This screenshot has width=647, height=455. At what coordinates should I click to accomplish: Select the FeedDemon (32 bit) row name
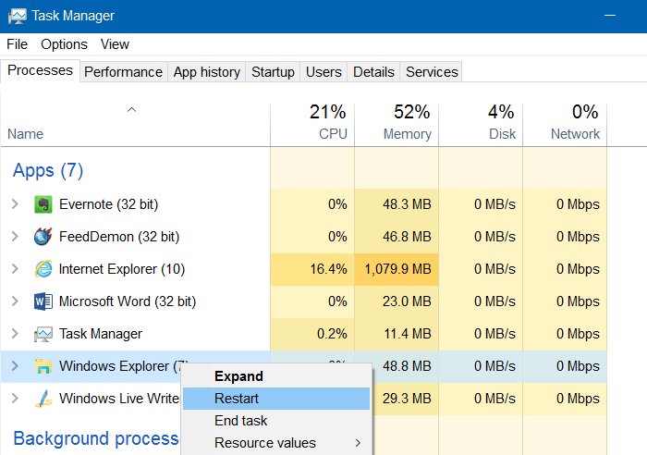[x=119, y=237]
